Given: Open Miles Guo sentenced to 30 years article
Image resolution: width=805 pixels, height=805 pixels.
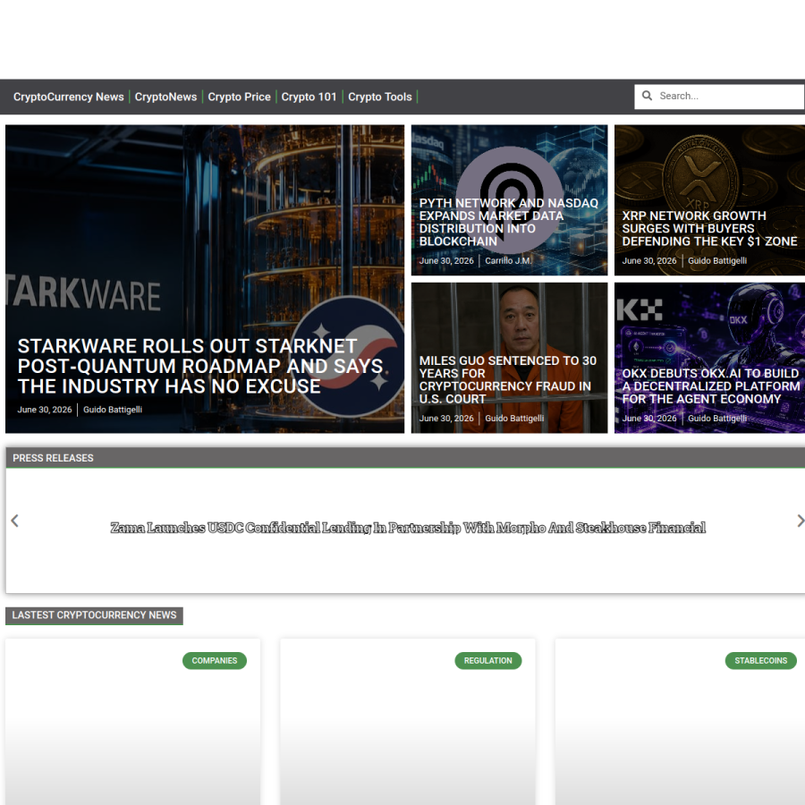Looking at the screenshot, I should [x=507, y=379].
